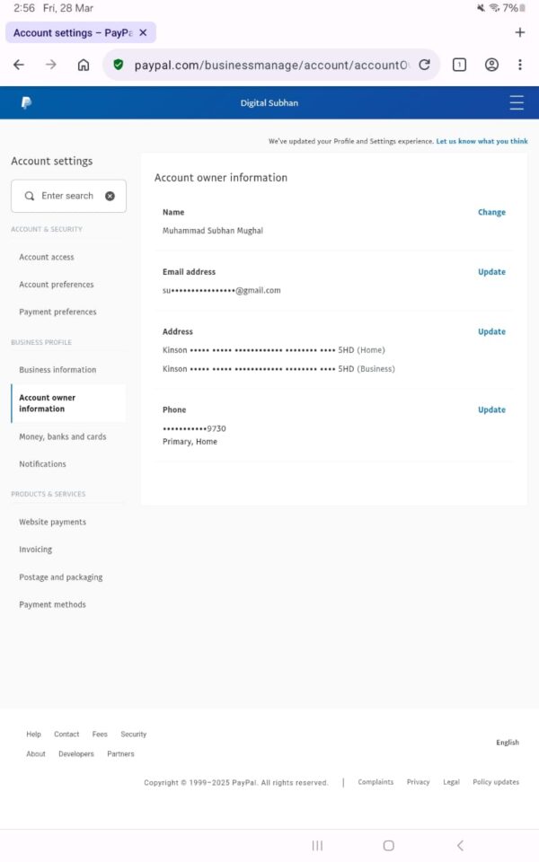Update the email address
This screenshot has width=539, height=862.
(x=491, y=272)
